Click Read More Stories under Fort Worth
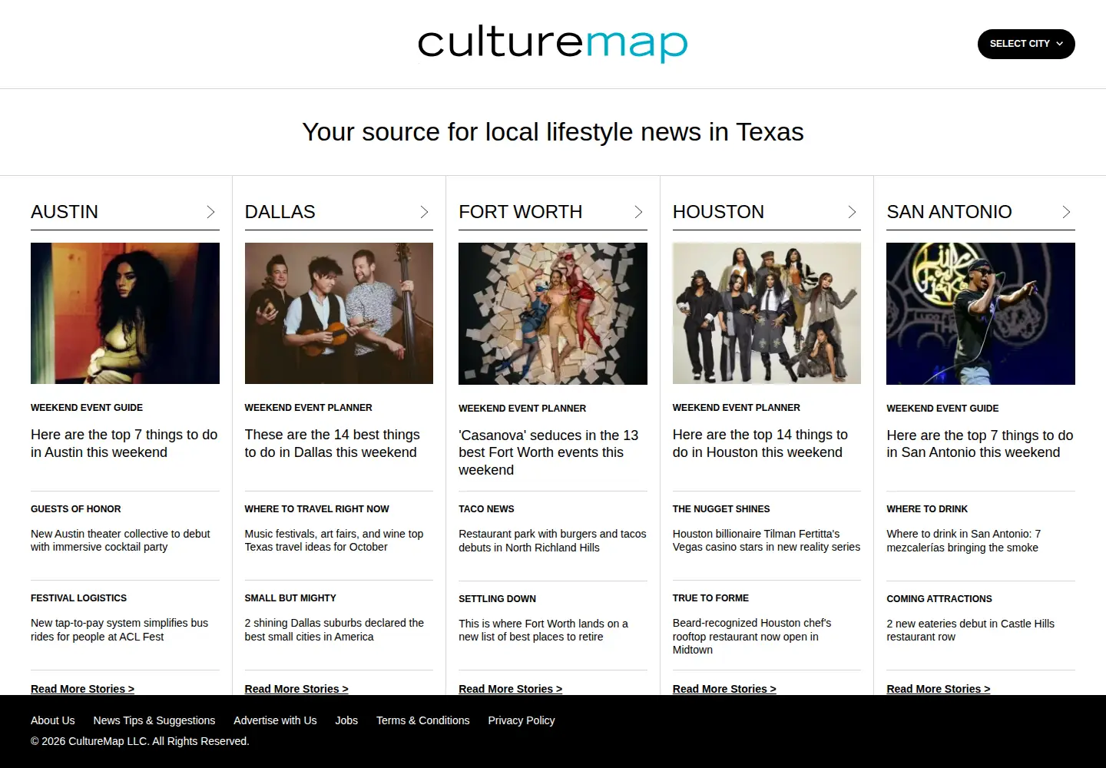 510,689
